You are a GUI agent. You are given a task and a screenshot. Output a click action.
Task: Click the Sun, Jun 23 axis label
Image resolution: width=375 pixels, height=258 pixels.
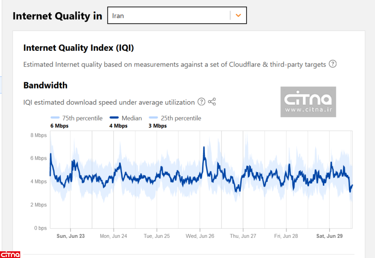pos(71,236)
